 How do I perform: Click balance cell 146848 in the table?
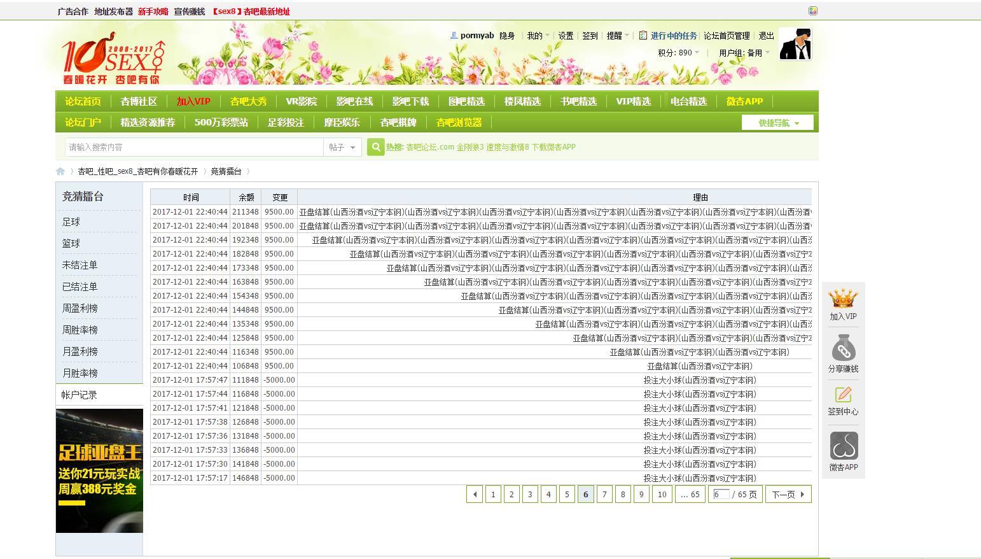pos(246,478)
